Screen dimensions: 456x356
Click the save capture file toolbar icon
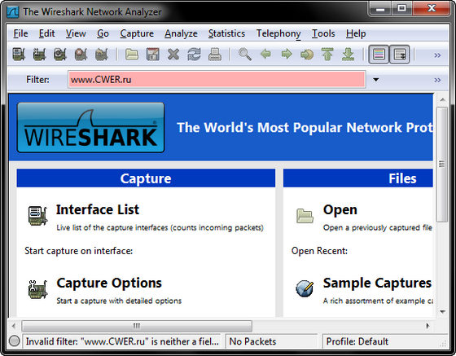point(153,55)
